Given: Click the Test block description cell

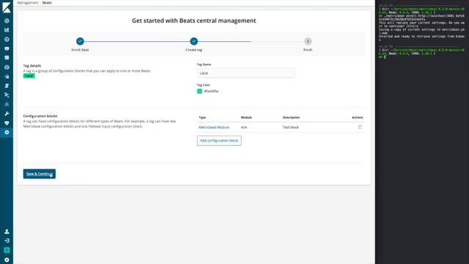Looking at the screenshot, I should pyautogui.click(x=291, y=127).
